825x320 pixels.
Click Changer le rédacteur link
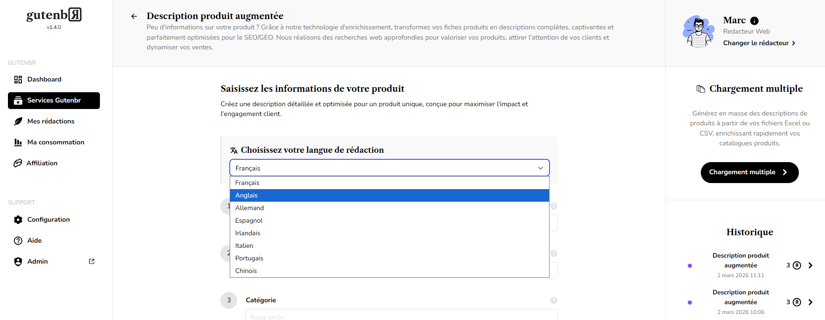pos(759,43)
